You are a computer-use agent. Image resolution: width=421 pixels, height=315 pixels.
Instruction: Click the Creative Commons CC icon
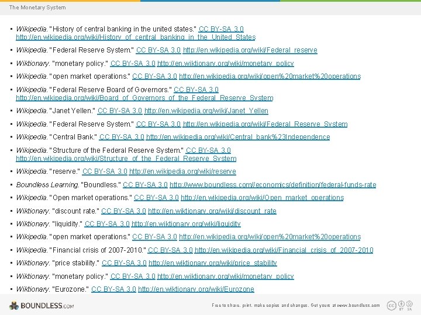(x=391, y=305)
